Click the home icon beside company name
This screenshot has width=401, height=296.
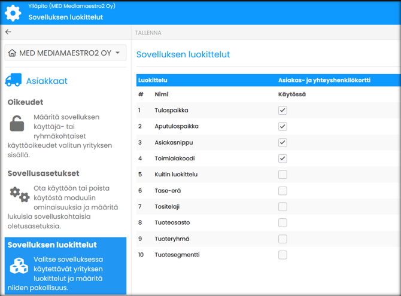point(12,53)
